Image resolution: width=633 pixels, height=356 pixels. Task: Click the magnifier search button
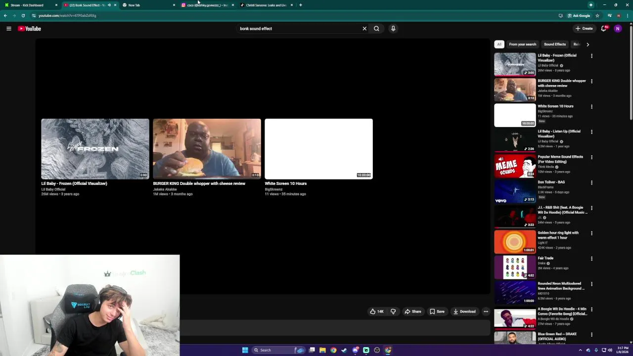(x=376, y=29)
